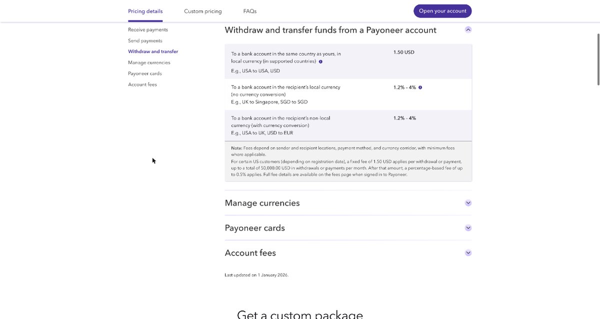Click the 'Manage currencies' section heading
600x319 pixels.
click(x=262, y=203)
